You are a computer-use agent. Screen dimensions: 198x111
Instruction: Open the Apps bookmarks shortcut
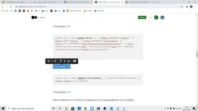coord(5,11)
